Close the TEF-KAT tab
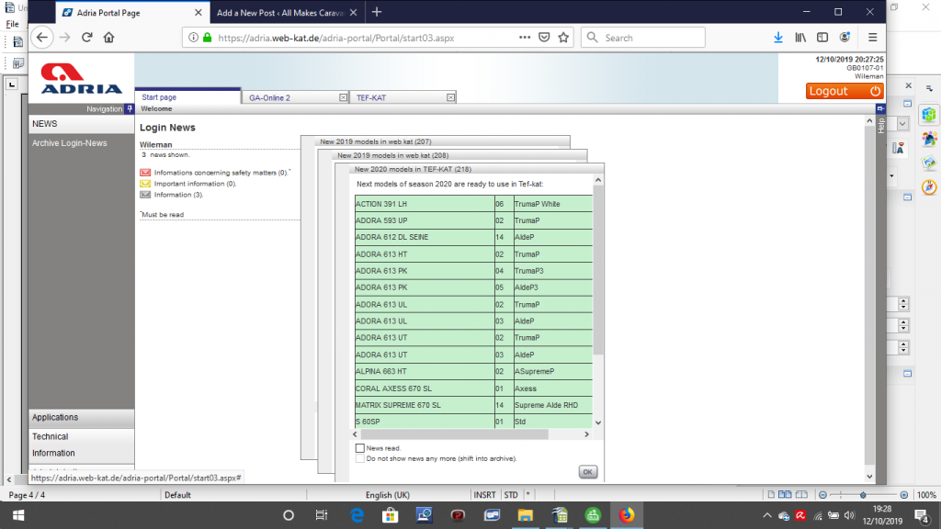The height and width of the screenshot is (529, 941). tap(450, 97)
